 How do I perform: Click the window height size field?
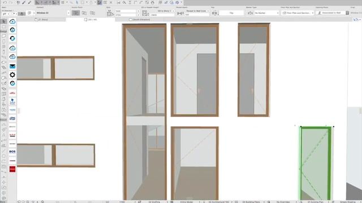pos(126,15)
